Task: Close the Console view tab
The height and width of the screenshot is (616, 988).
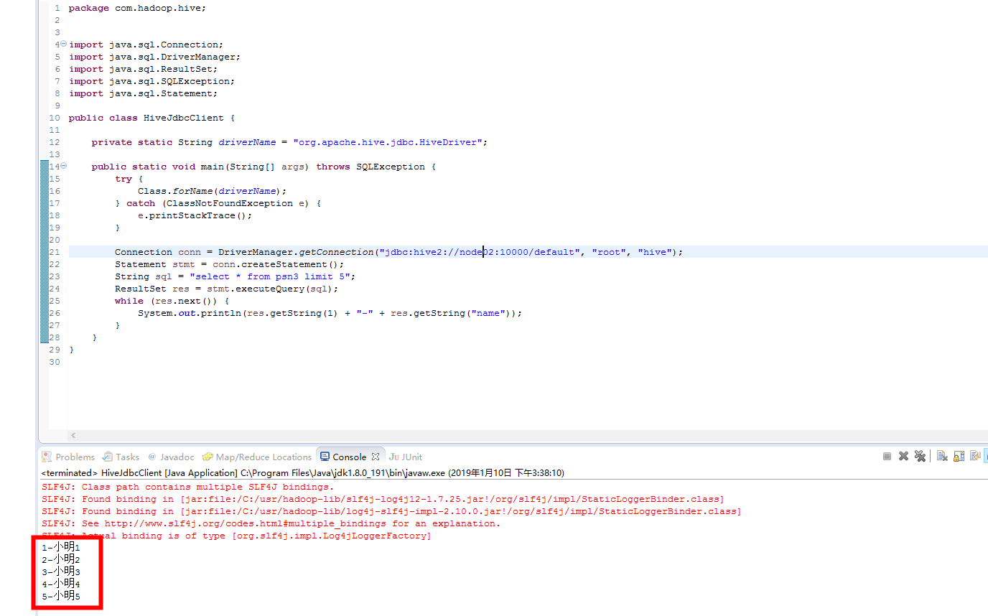Action: [375, 457]
